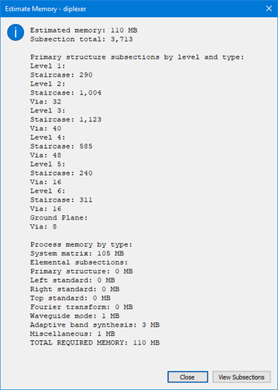Open View Subsections
The height and width of the screenshot is (390, 278).
(x=242, y=377)
